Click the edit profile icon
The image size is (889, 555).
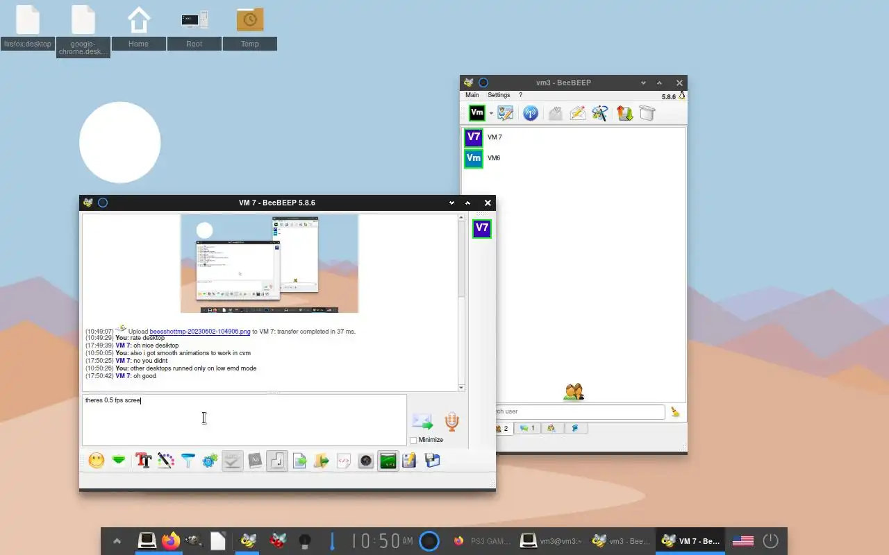tap(506, 113)
